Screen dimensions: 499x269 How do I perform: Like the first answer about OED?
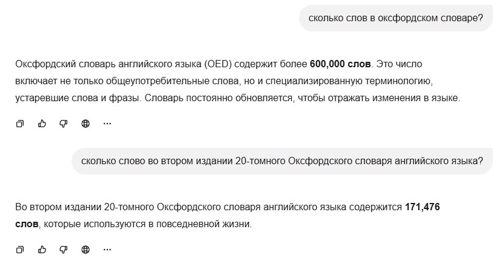[x=42, y=124]
